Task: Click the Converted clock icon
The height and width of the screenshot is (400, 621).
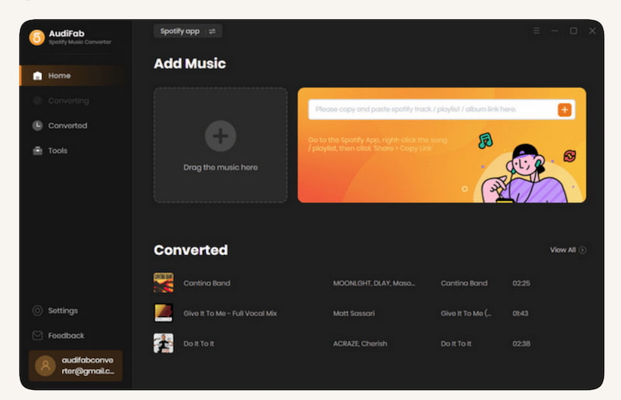Action: [37, 126]
